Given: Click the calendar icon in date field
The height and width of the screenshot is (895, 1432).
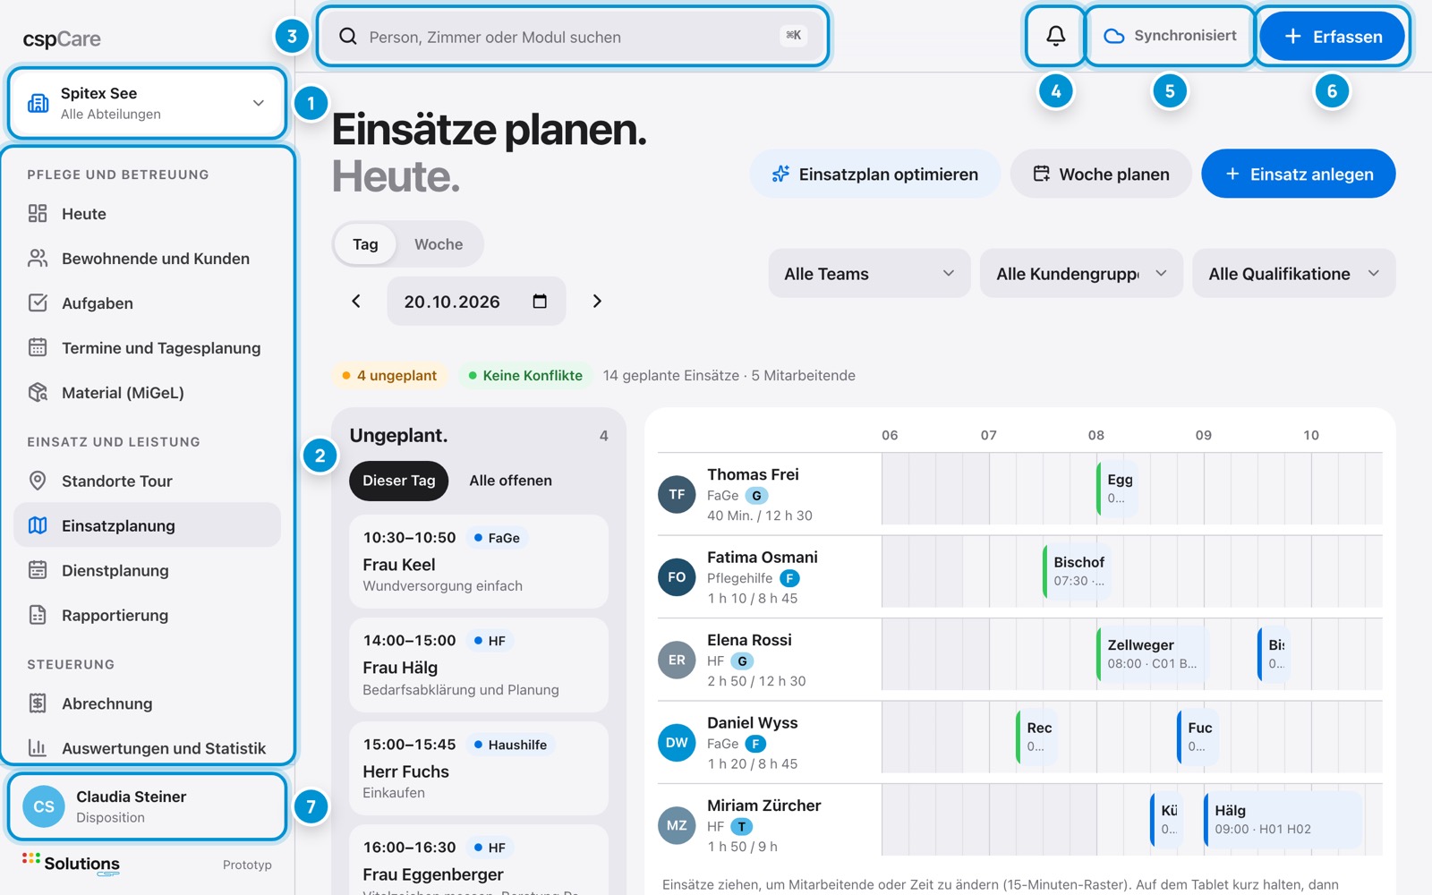Looking at the screenshot, I should pos(540,302).
